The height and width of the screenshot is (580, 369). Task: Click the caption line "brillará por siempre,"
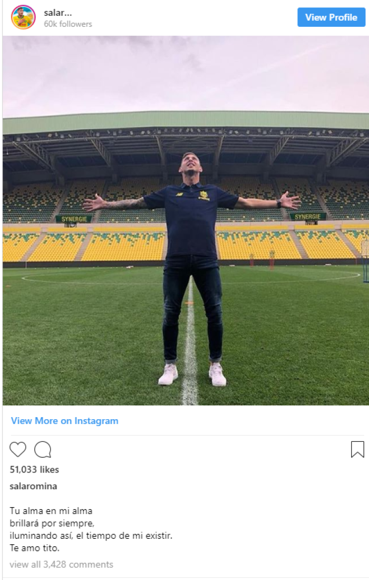pos(52,523)
